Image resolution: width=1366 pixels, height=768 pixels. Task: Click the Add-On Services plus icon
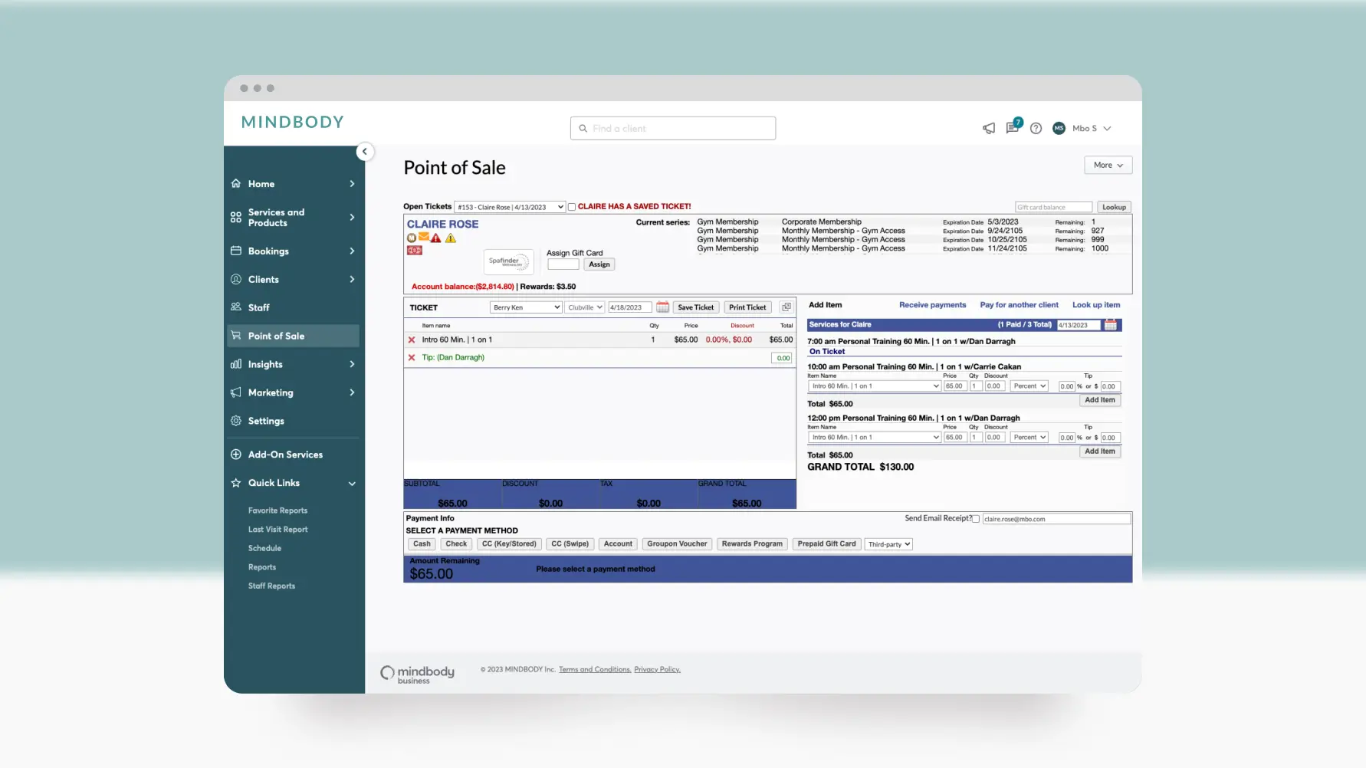pos(236,455)
